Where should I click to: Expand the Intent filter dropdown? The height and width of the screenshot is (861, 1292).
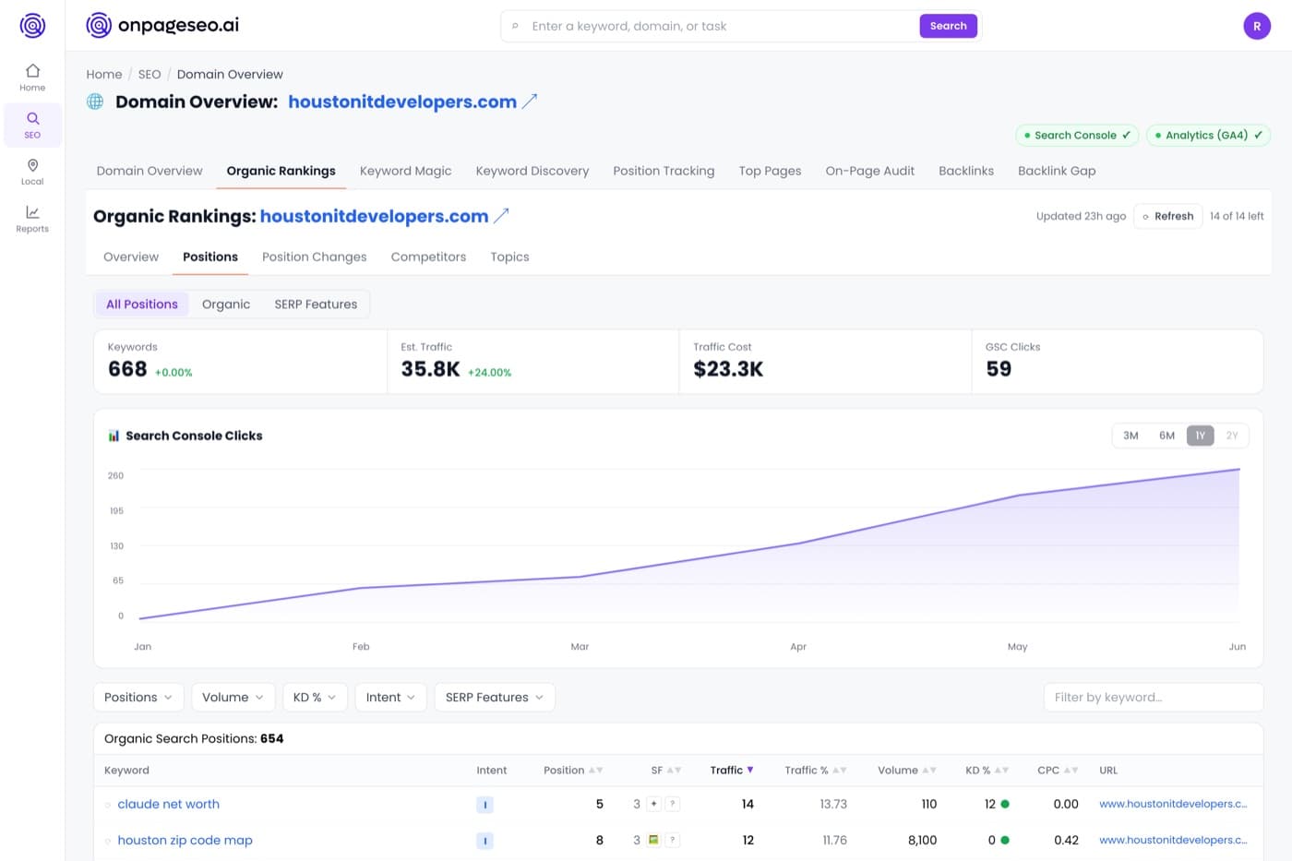pyautogui.click(x=390, y=698)
